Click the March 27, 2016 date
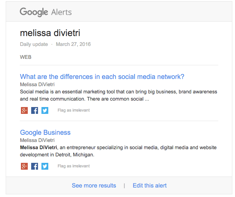This screenshot has height=197, width=235. click(73, 44)
